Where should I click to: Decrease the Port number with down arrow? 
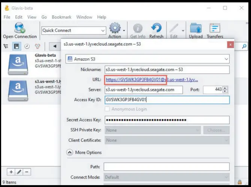click(225, 91)
